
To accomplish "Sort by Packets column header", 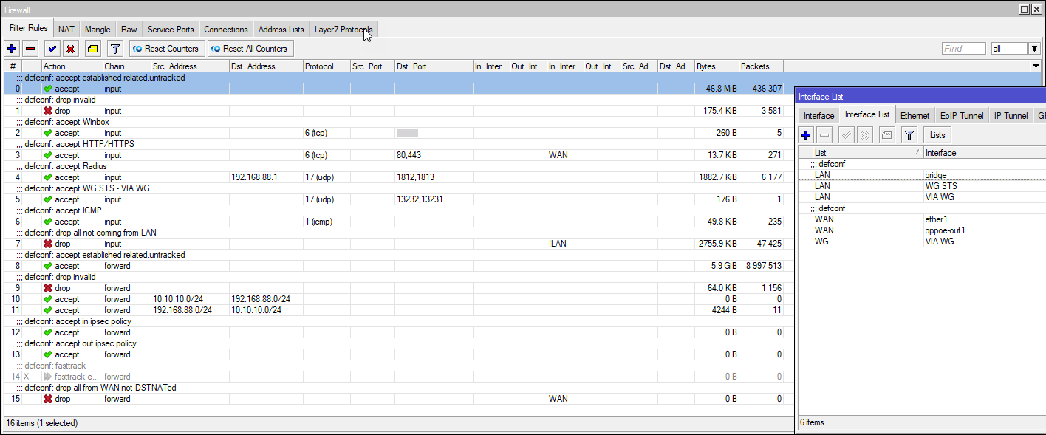I will [x=761, y=66].
